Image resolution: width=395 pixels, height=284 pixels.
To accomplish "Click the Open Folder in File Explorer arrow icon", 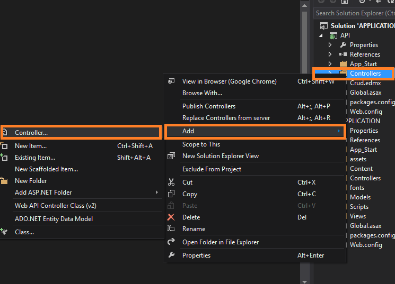I will pos(171,242).
